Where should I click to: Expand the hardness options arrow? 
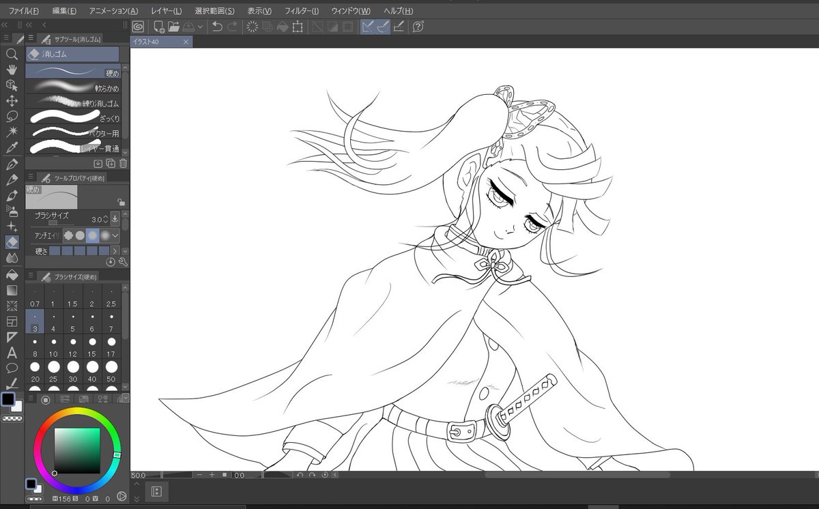(x=114, y=251)
